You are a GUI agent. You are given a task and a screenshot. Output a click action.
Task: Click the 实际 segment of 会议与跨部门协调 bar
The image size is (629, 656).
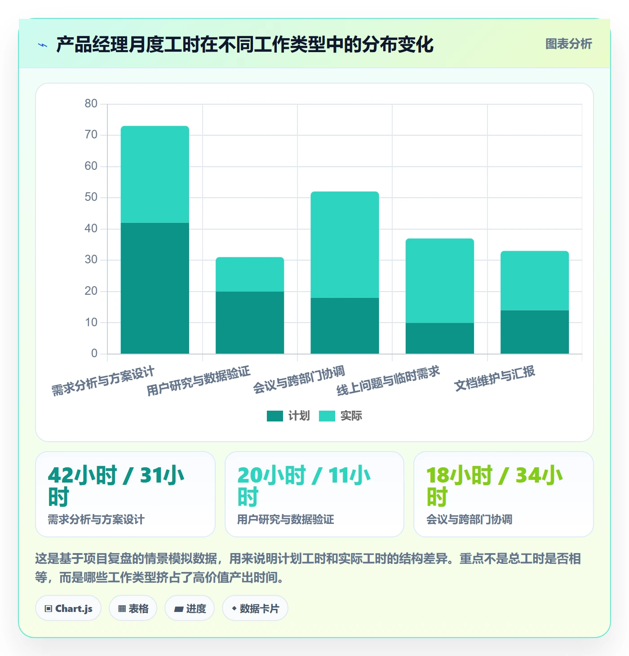tap(345, 244)
